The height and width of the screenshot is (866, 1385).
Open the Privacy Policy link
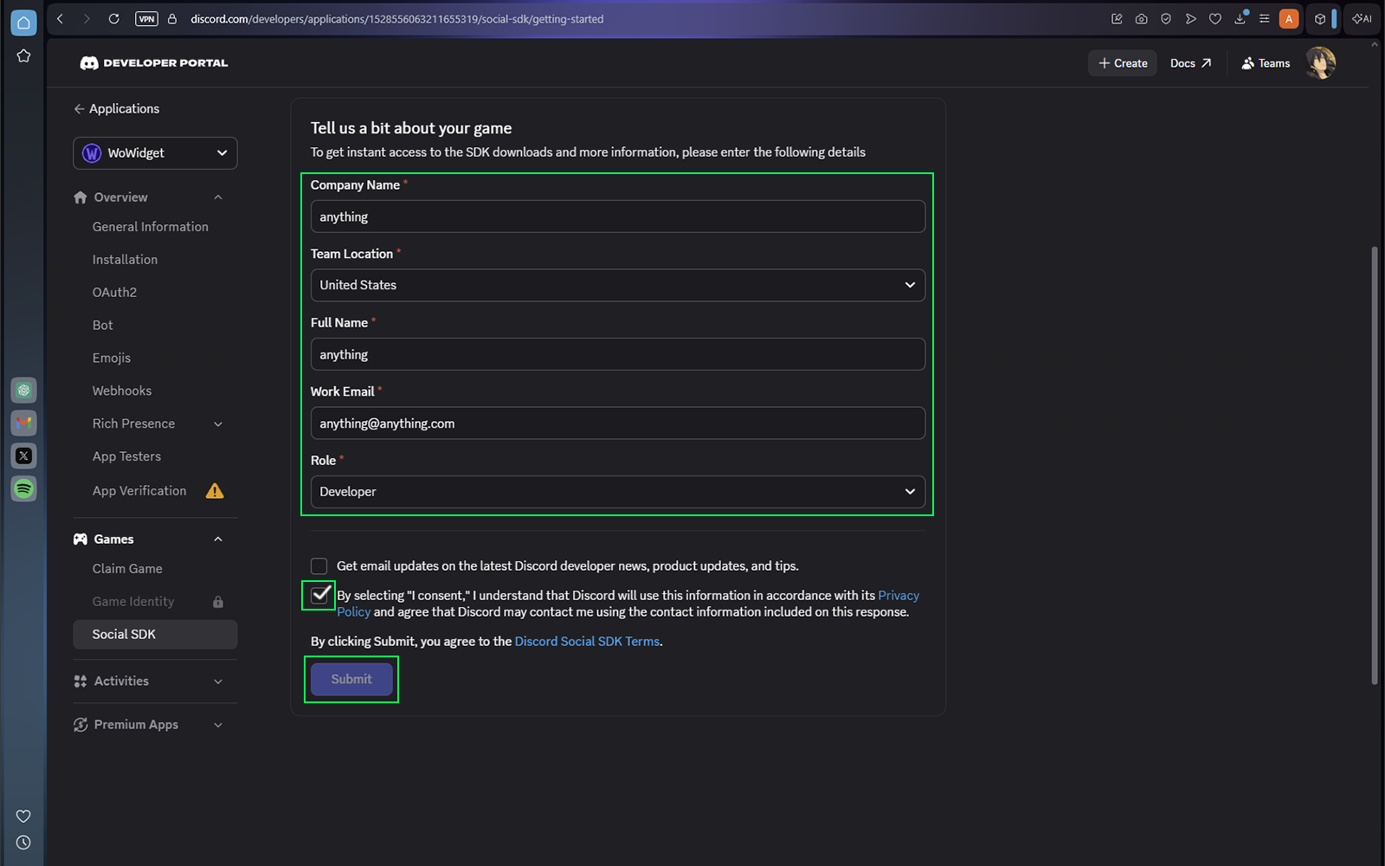click(x=899, y=596)
